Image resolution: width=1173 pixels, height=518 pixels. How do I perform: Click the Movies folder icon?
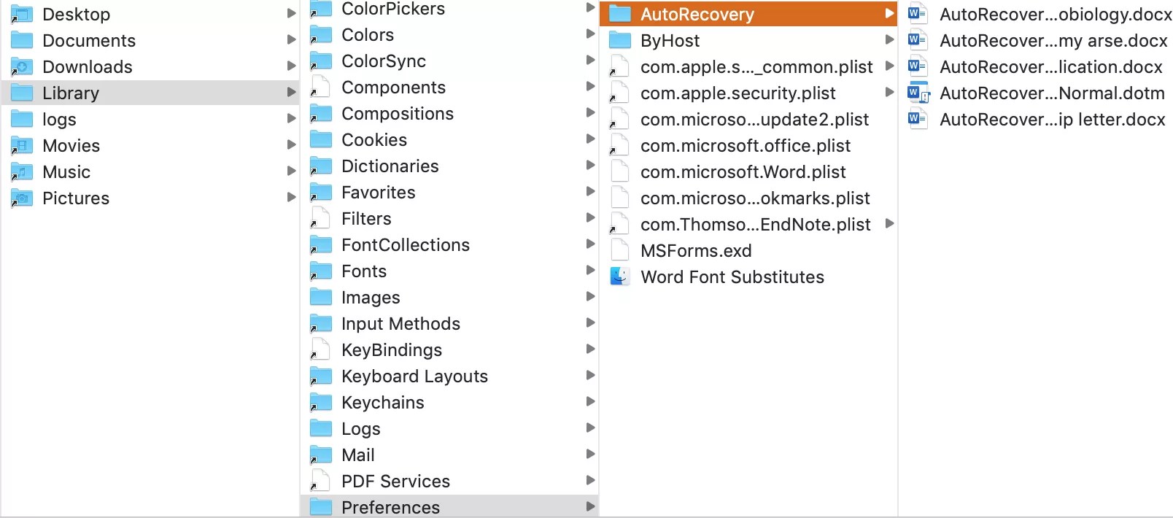pos(22,146)
